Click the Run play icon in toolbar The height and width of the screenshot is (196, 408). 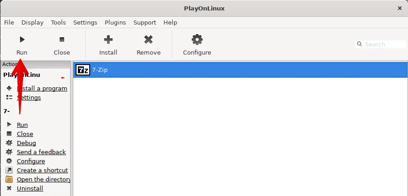(22, 40)
